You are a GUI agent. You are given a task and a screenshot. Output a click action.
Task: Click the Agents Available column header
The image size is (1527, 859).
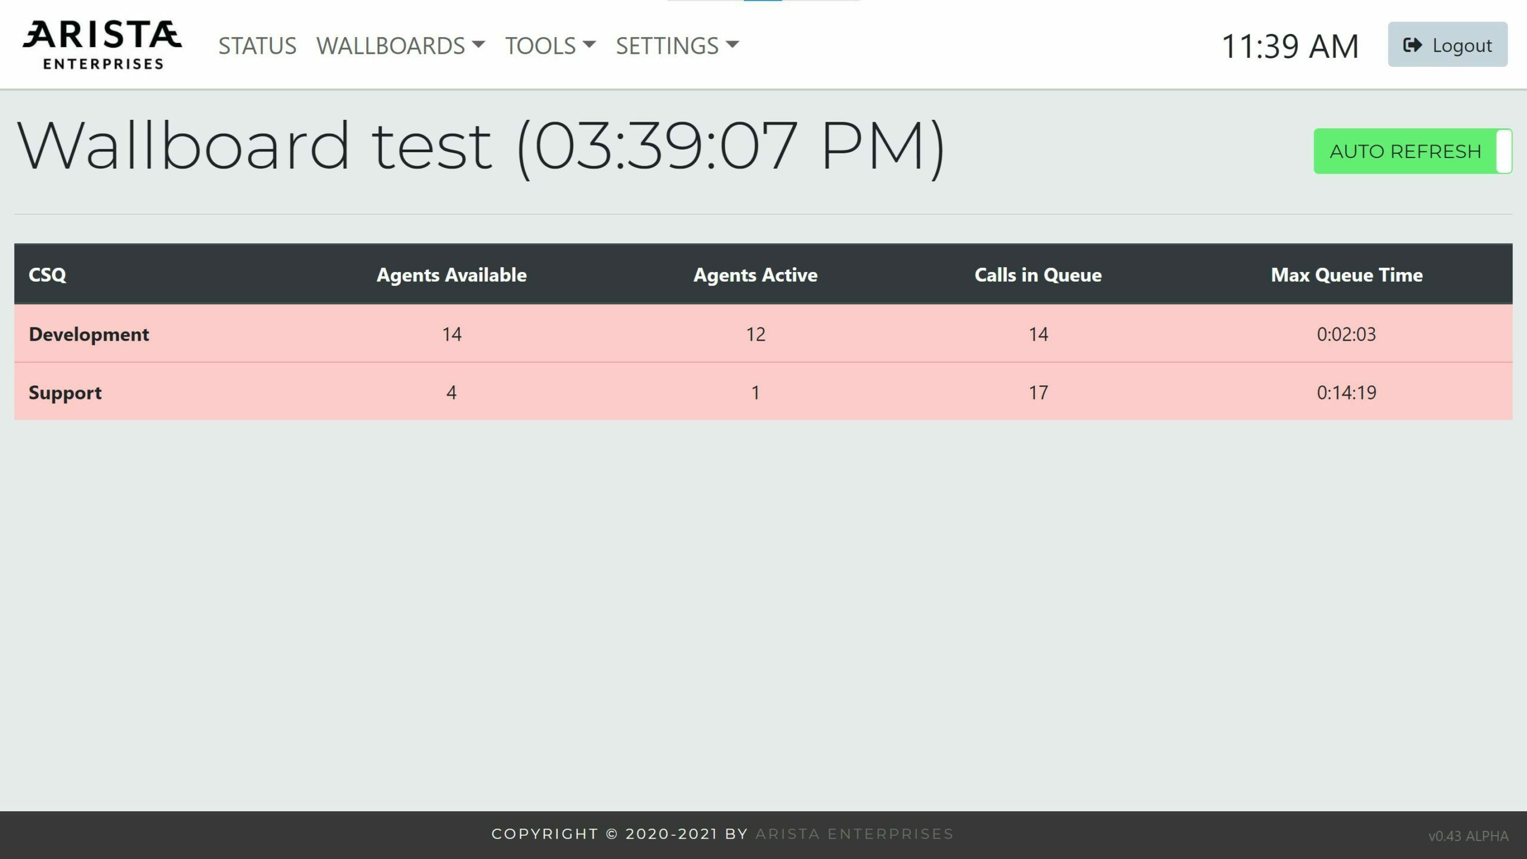(452, 274)
